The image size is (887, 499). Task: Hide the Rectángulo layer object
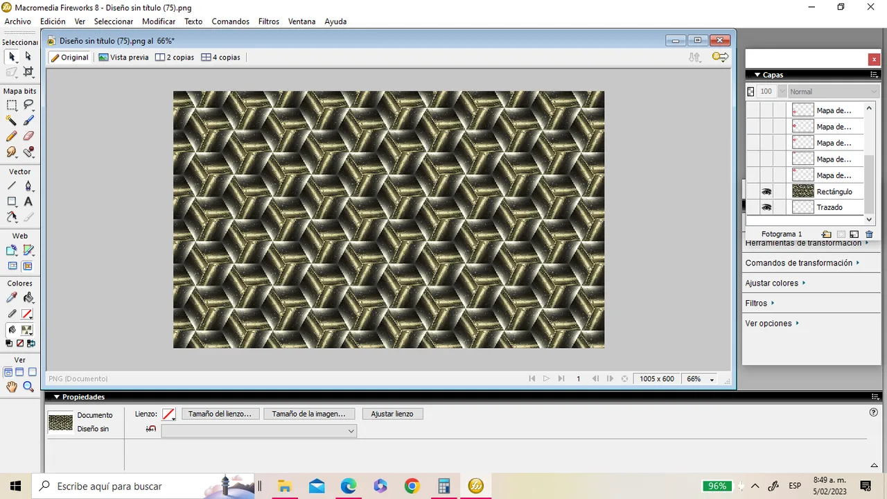[x=766, y=191]
